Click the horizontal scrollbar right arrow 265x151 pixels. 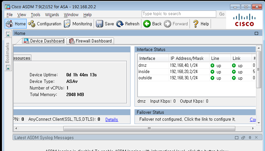tap(253, 128)
